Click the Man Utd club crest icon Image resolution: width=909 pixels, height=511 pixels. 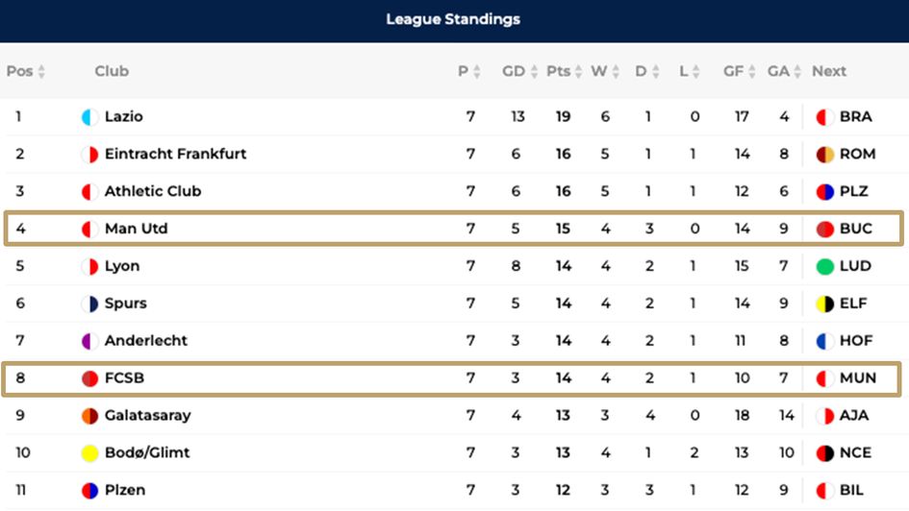coord(89,230)
